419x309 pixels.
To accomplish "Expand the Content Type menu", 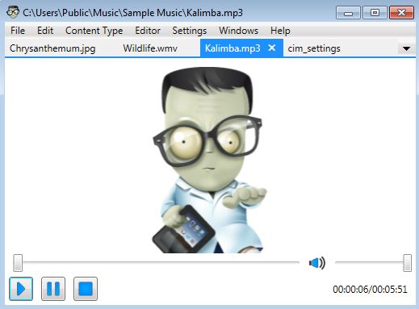I will (x=94, y=31).
